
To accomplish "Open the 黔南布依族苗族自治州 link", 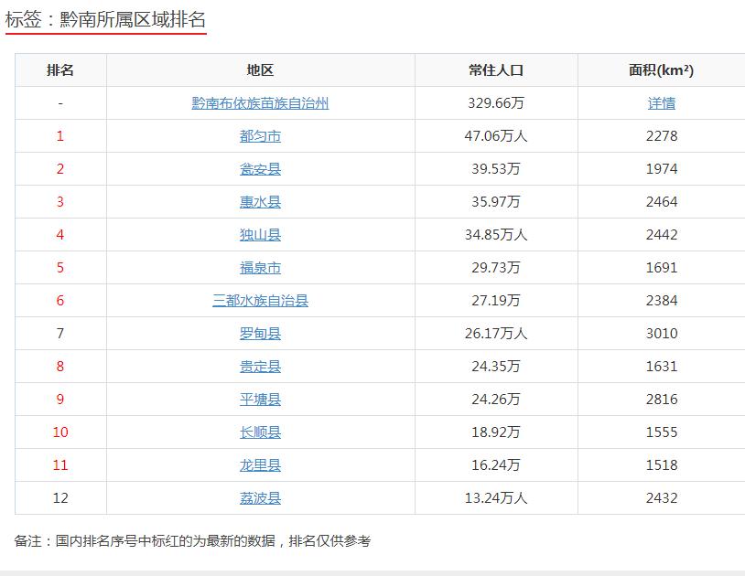I will (260, 103).
